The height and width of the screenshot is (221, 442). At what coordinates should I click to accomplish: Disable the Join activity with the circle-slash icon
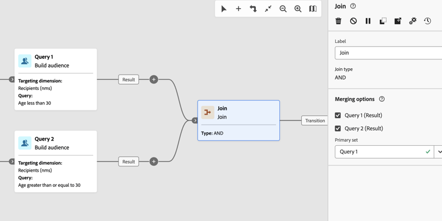click(353, 21)
